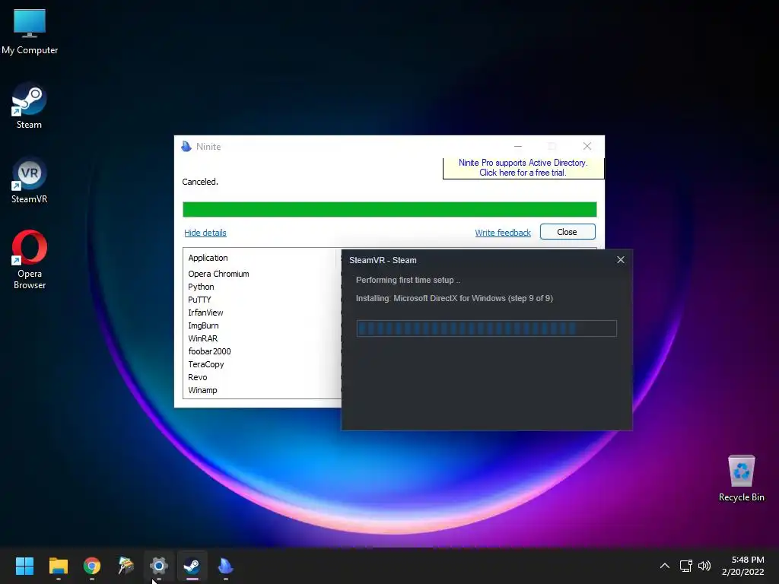The image size is (779, 584).
Task: Select PuTTY in the application list
Action: [x=200, y=300]
